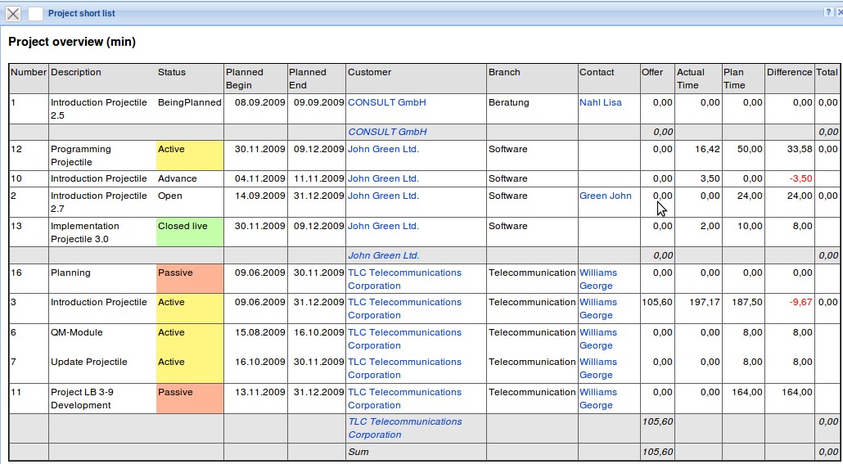
Task: Open the Nahl Lisa contact link
Action: (x=600, y=103)
